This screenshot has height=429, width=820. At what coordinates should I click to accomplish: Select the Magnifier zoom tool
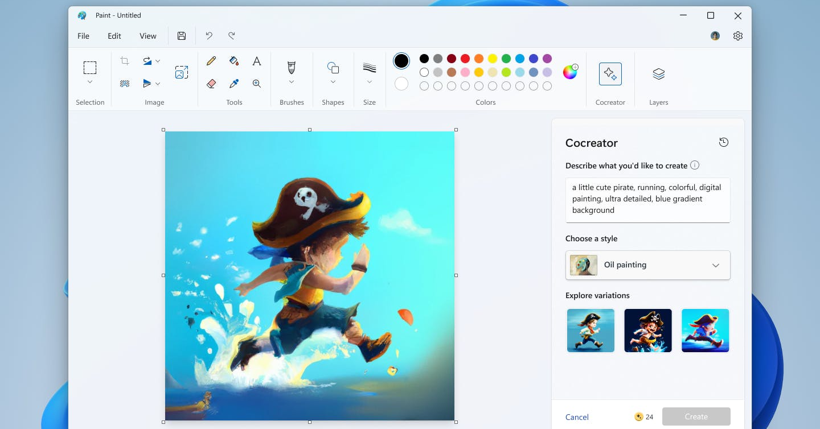tap(257, 84)
